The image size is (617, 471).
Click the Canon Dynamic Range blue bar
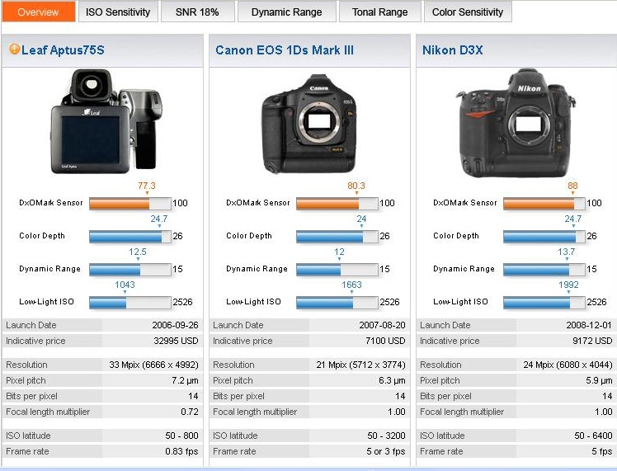pos(337,270)
